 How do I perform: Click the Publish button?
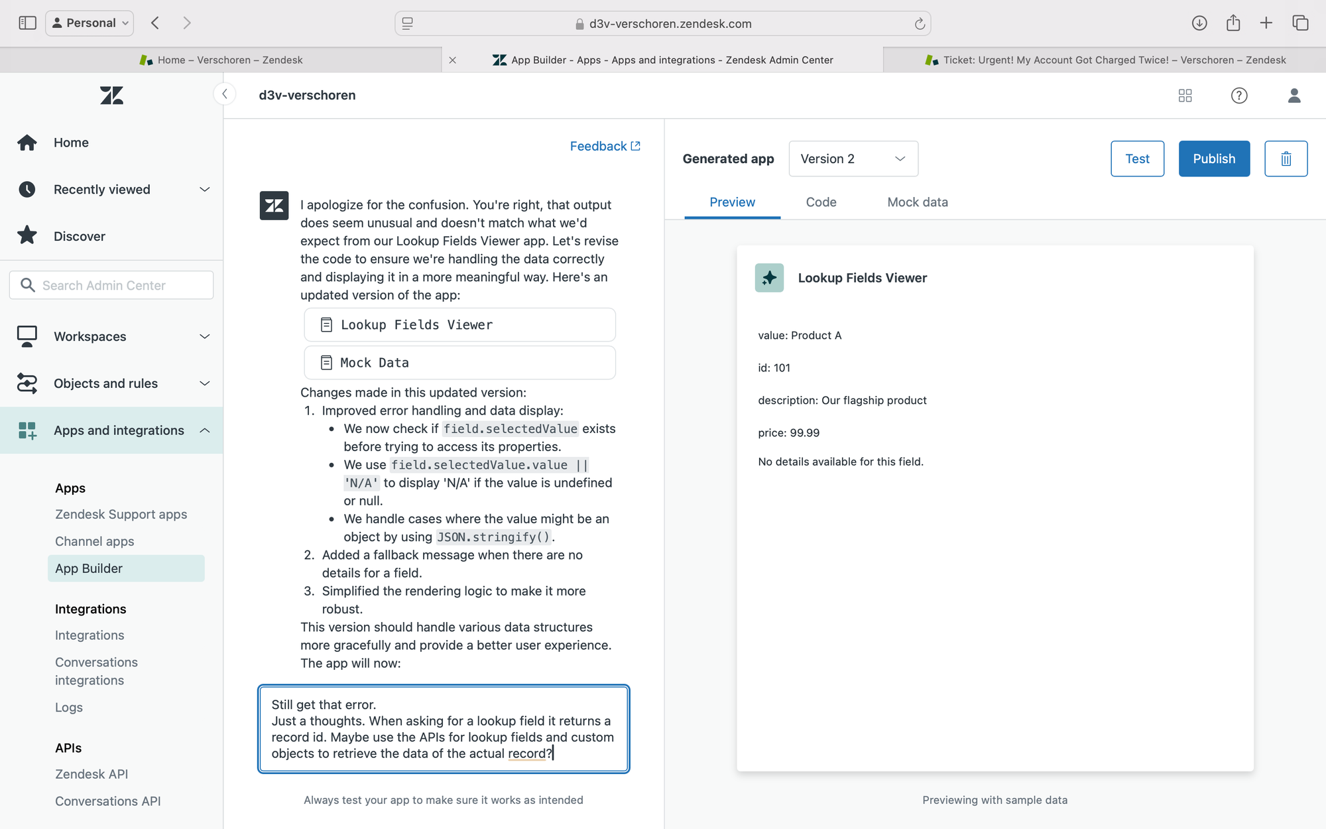(x=1214, y=159)
